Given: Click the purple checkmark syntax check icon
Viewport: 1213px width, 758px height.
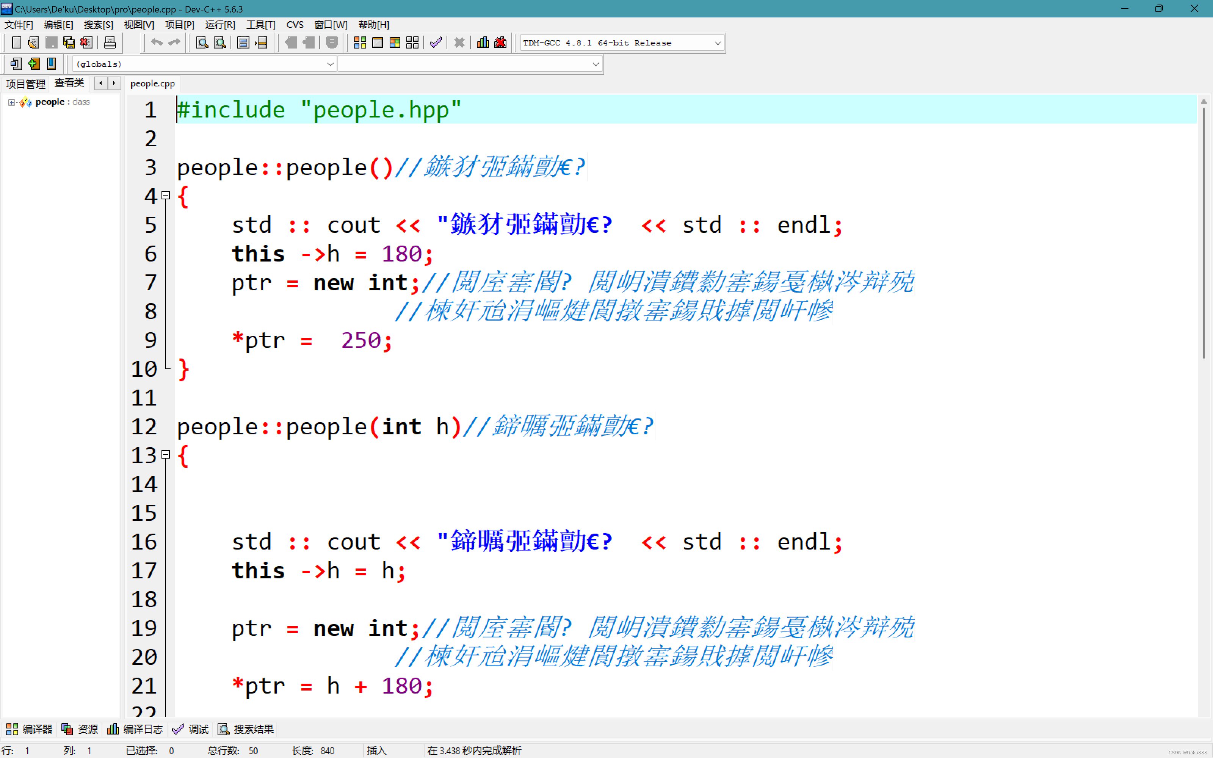Looking at the screenshot, I should [x=436, y=42].
